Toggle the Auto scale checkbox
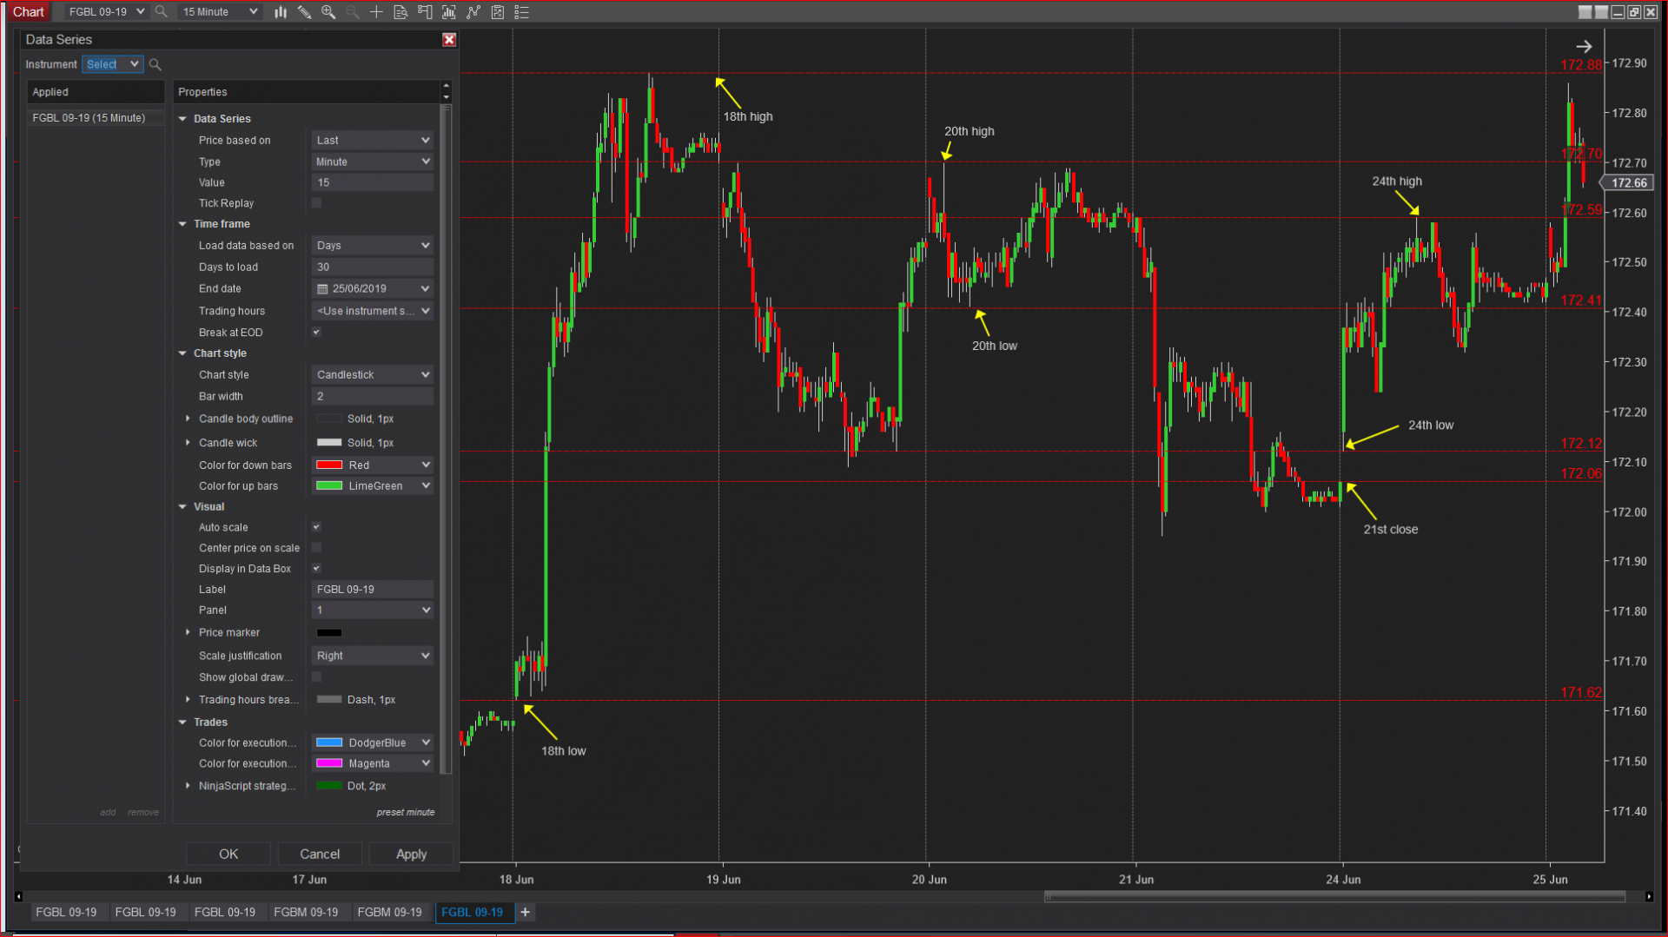The height and width of the screenshot is (937, 1668). click(x=317, y=527)
